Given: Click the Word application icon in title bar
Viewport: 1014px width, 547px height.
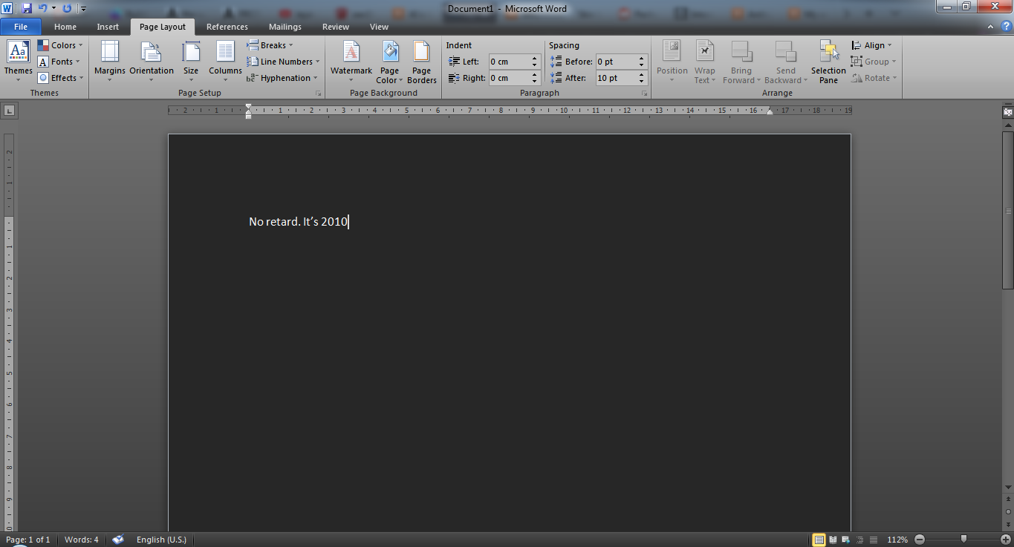Looking at the screenshot, I should point(7,8).
